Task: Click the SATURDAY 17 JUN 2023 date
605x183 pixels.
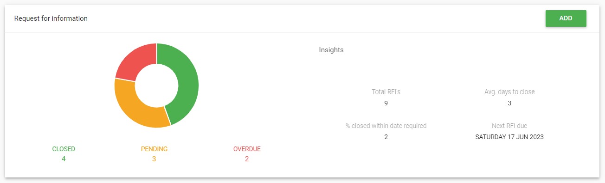Action: pyautogui.click(x=509, y=137)
